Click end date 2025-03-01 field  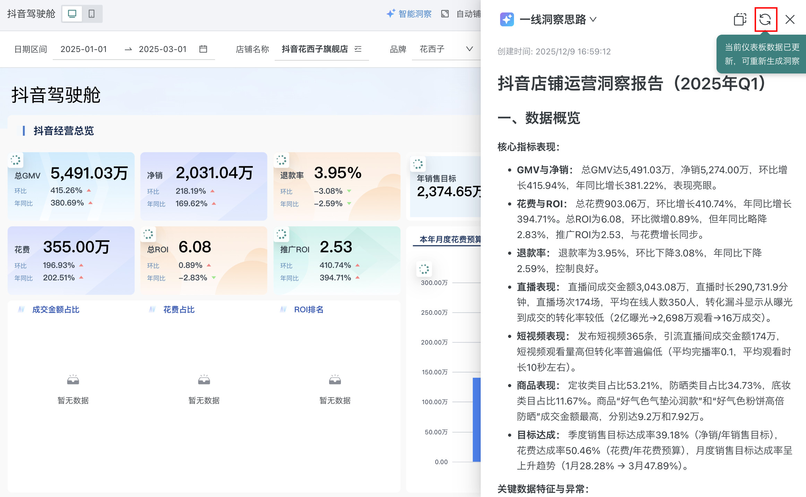(163, 49)
